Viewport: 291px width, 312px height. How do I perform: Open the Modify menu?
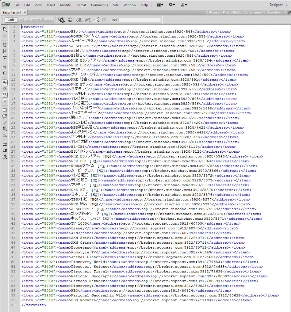click(x=65, y=5)
